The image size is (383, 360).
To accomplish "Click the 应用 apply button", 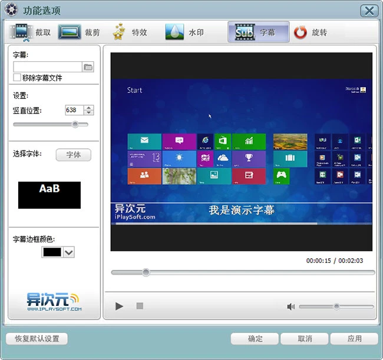I will 354,339.
